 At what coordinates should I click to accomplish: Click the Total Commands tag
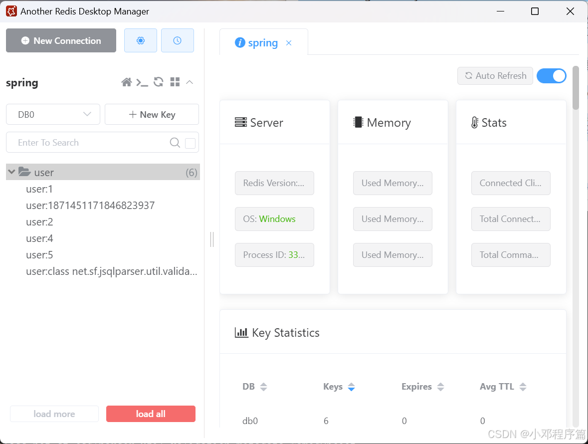[511, 255]
